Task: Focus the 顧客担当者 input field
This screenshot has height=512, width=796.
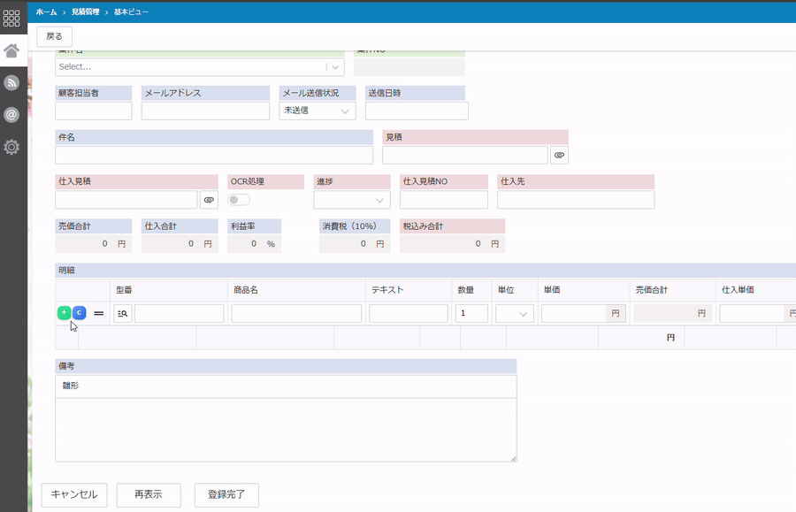Action: point(94,111)
